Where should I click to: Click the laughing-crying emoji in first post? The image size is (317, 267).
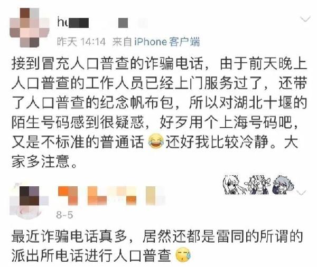(x=155, y=141)
